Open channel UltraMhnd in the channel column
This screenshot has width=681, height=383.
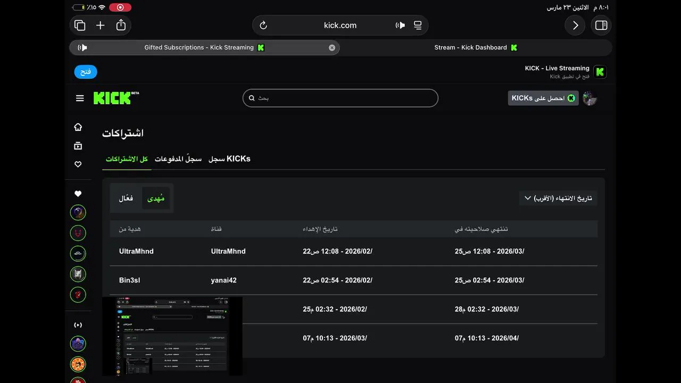[228, 251]
